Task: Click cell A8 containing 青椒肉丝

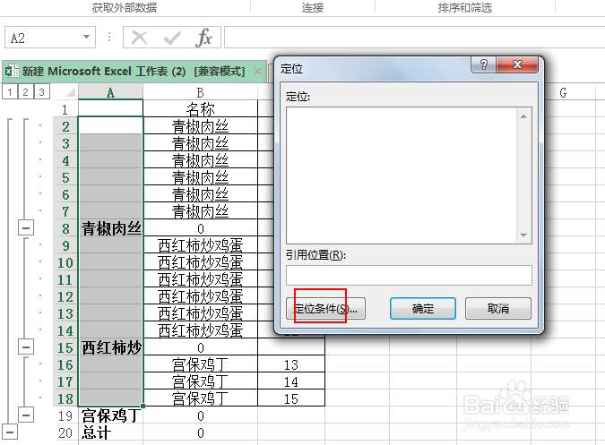Action: coord(111,228)
